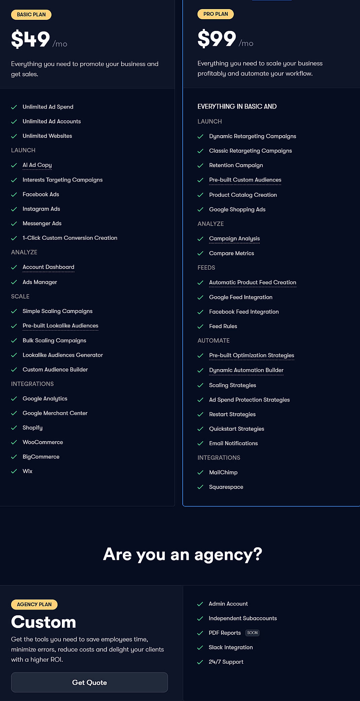Click the BASIC PLAN badge

point(31,14)
